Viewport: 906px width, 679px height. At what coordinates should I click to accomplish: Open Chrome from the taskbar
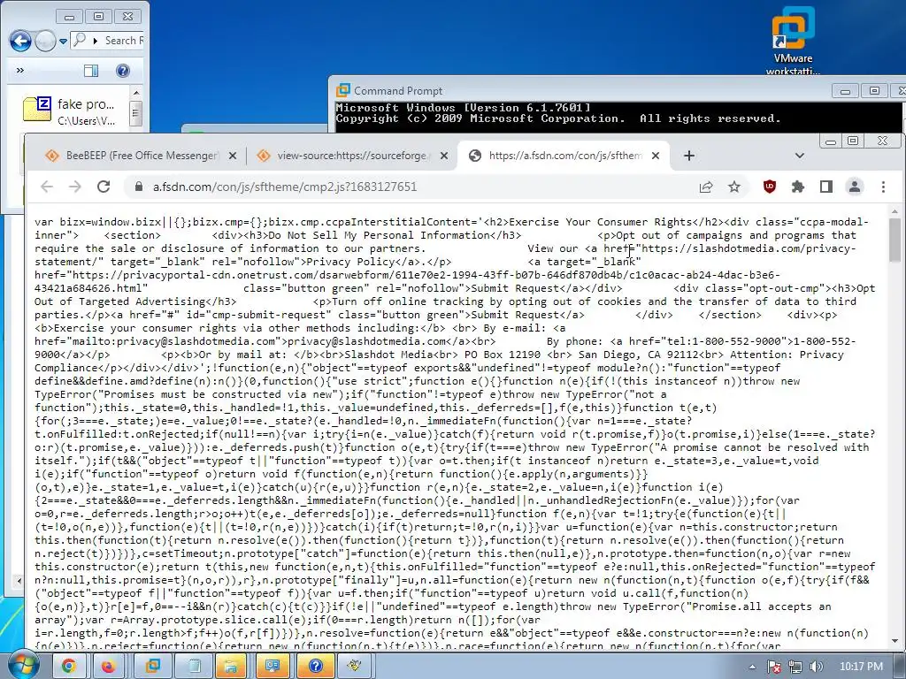click(x=69, y=667)
